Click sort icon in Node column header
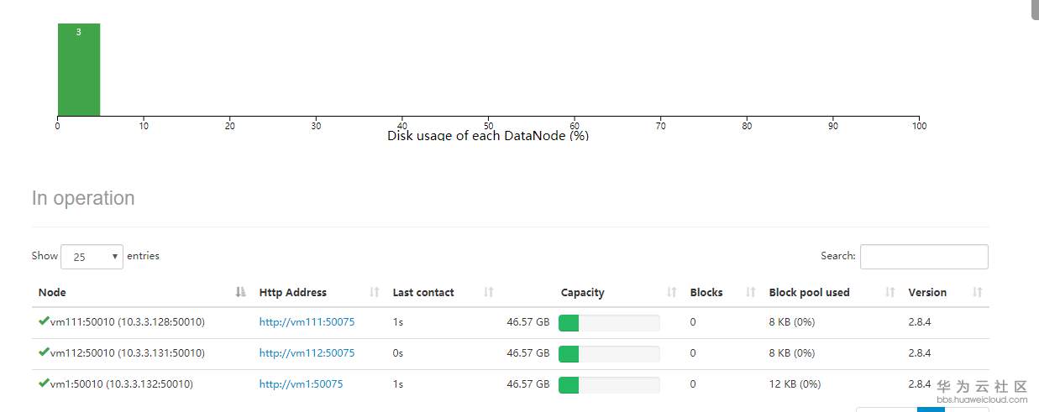Image resolution: width=1039 pixels, height=412 pixels. click(x=241, y=292)
